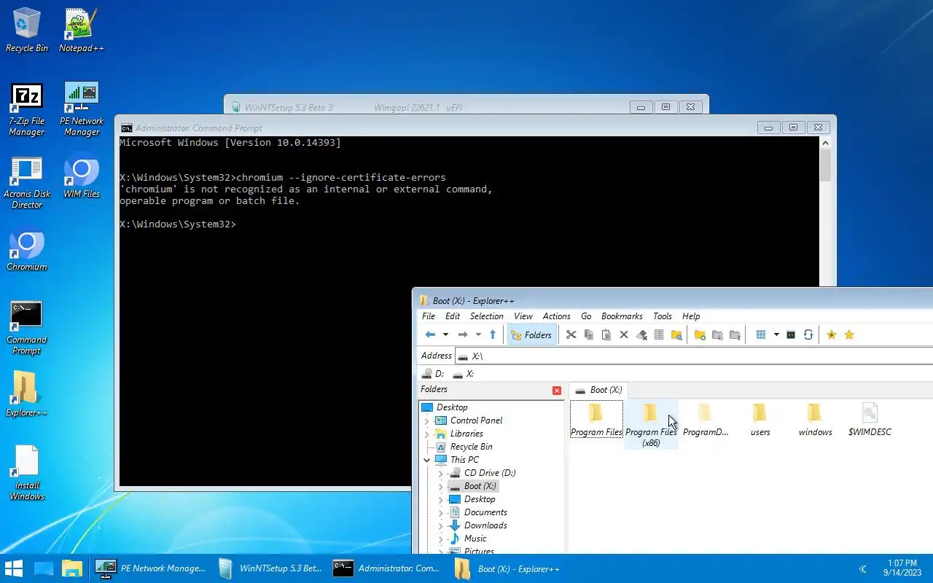Click the D: drive button
Viewport: 933px width, 583px height.
[434, 373]
